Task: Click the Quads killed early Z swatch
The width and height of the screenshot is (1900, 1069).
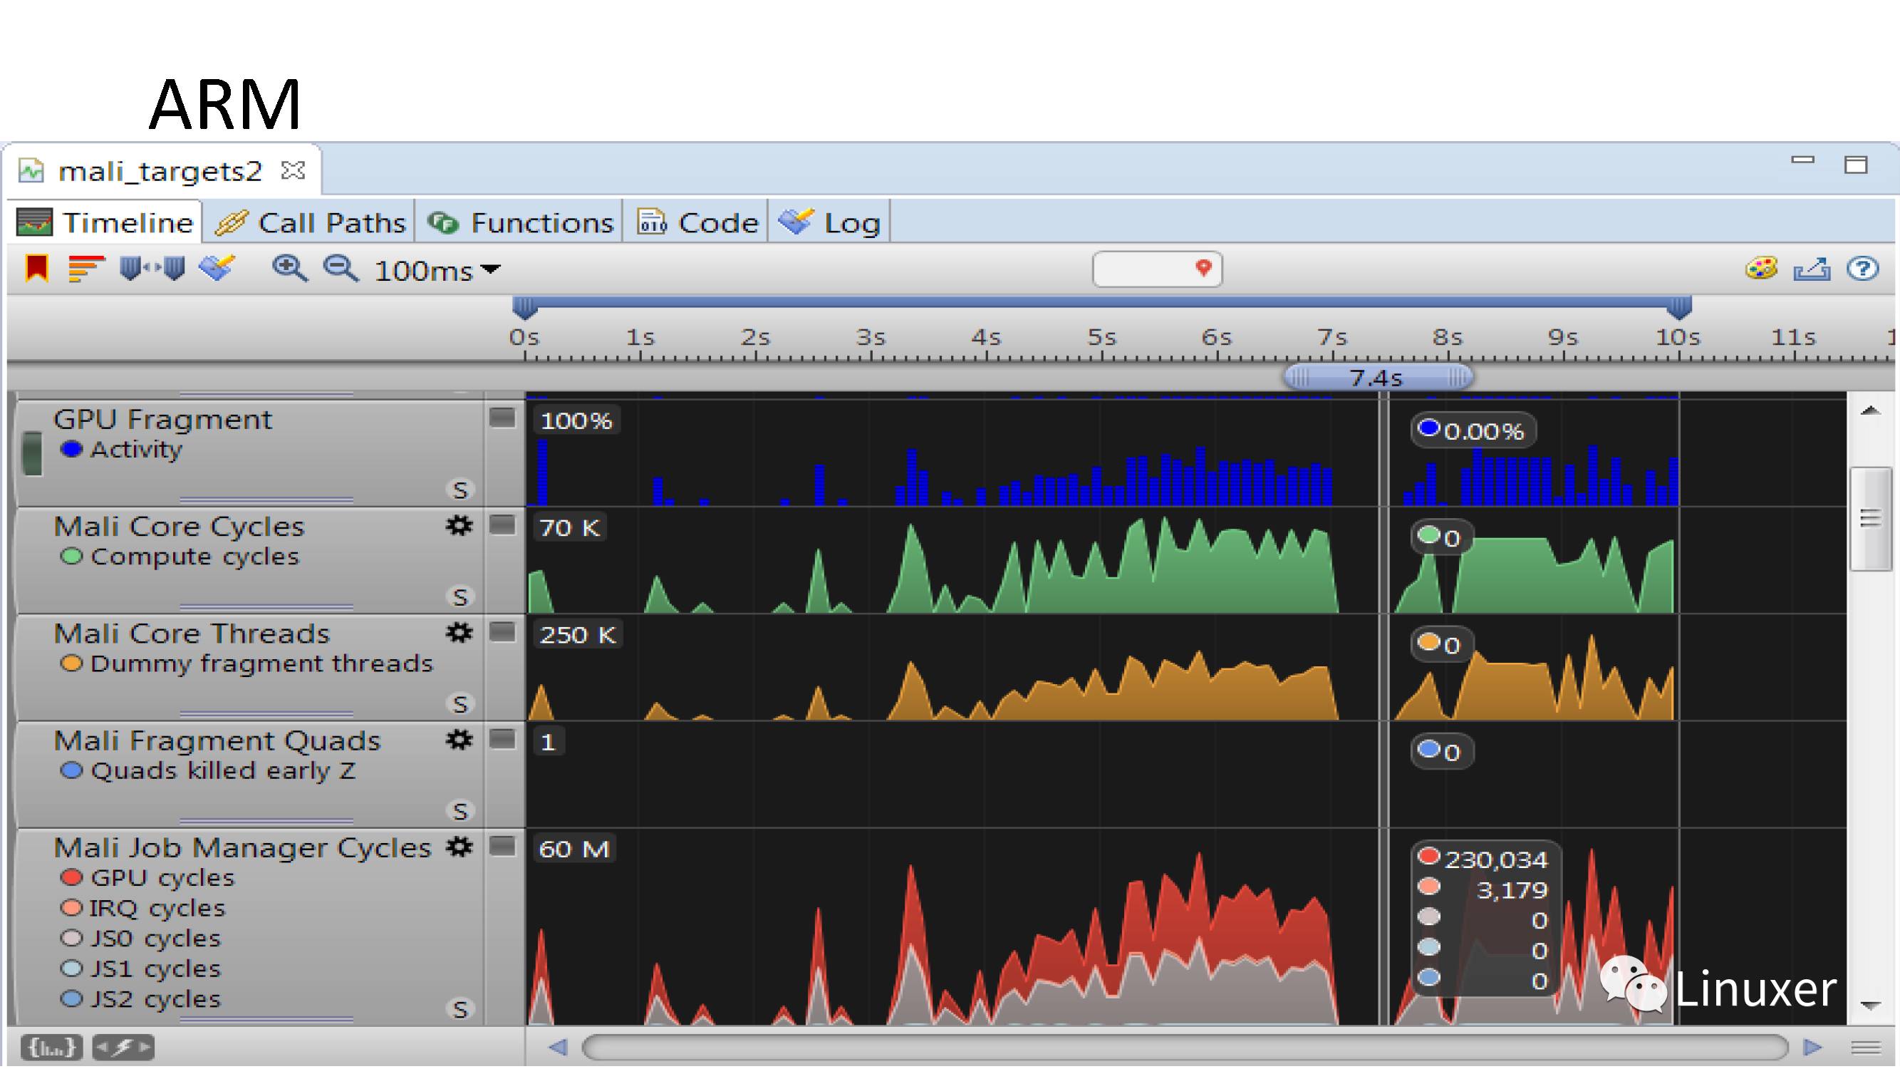Action: pyautogui.click(x=71, y=770)
